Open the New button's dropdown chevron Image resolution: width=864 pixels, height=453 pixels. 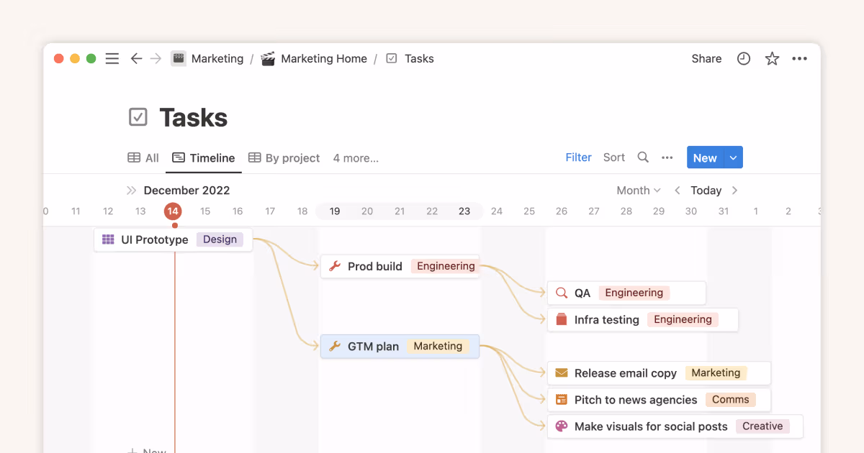pos(734,157)
